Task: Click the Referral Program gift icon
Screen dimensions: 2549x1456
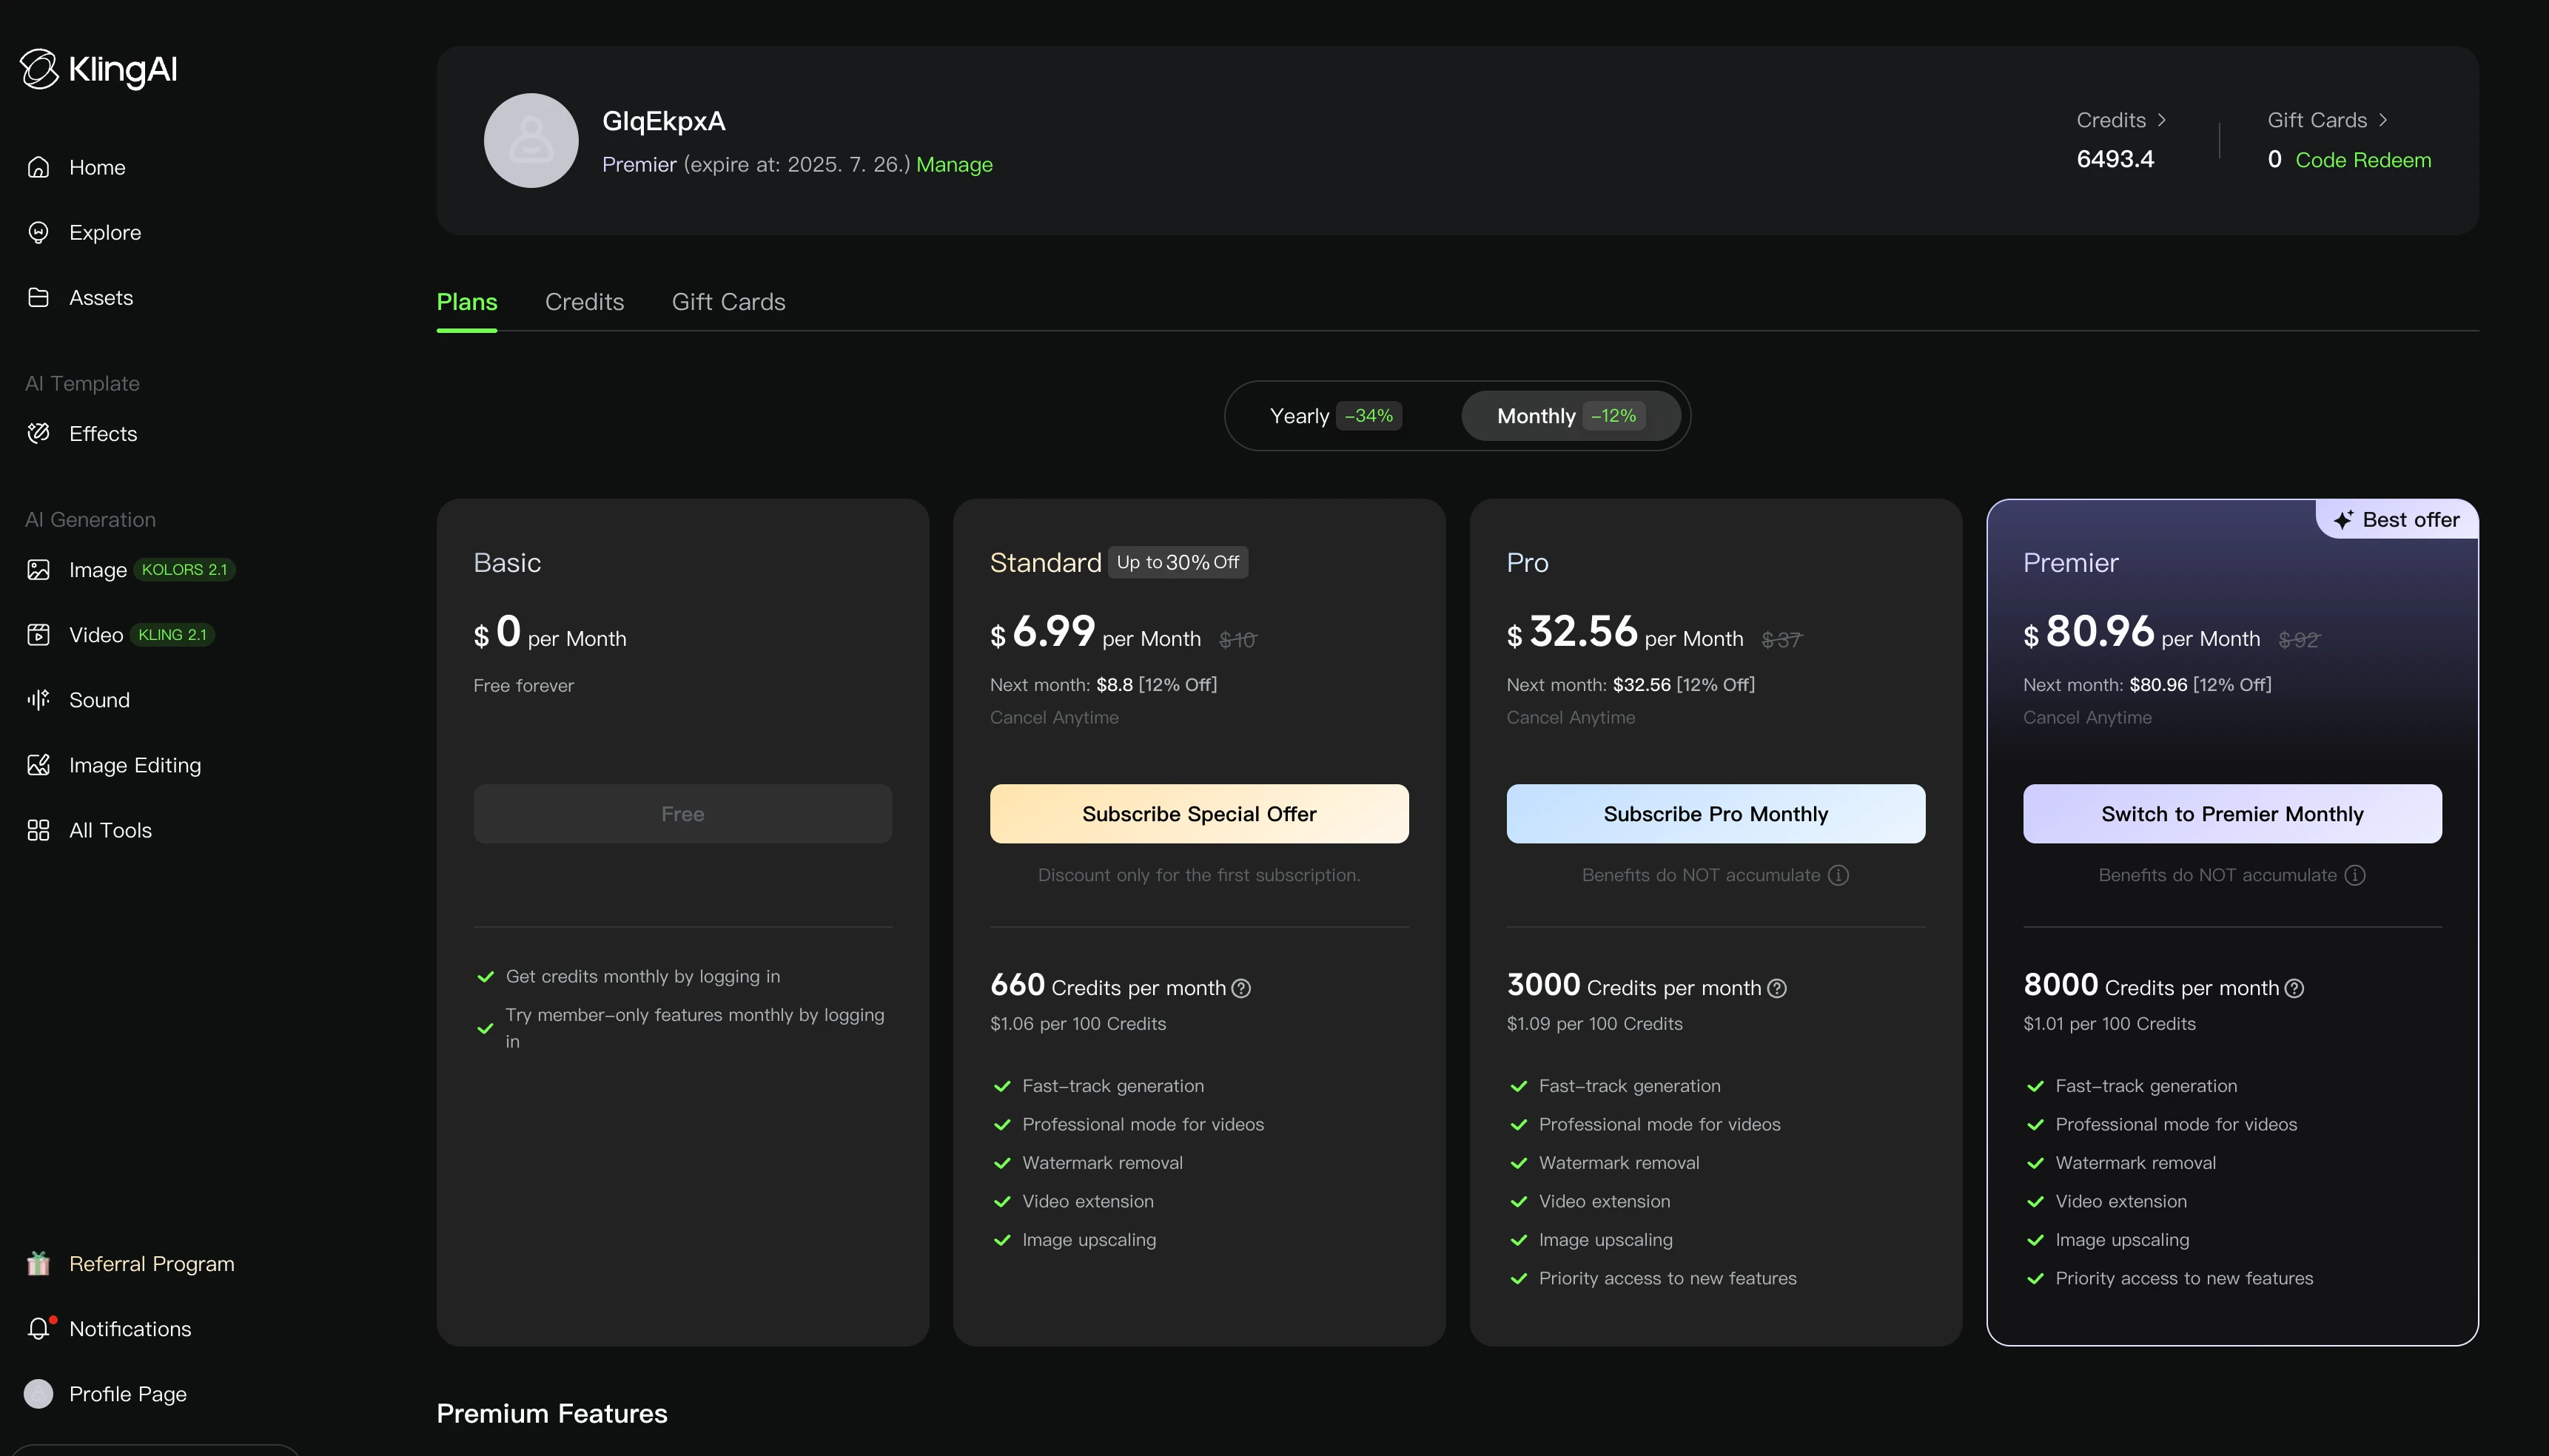Action: pos(38,1263)
